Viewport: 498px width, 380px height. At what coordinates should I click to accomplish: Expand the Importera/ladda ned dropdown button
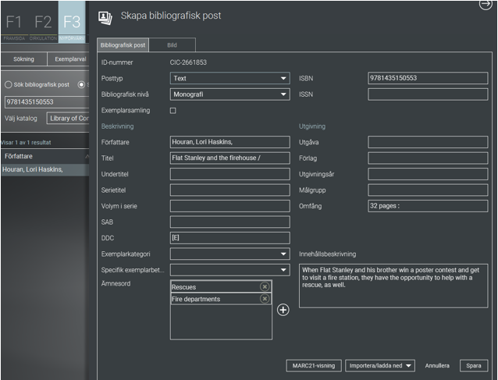(380, 366)
